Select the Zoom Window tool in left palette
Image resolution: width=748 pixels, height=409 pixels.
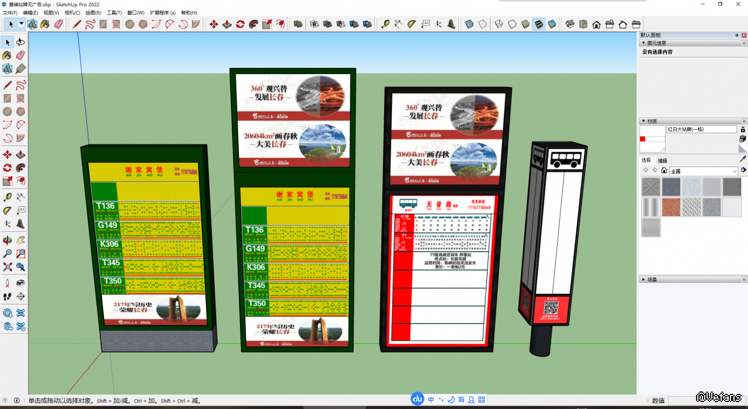[20, 254]
